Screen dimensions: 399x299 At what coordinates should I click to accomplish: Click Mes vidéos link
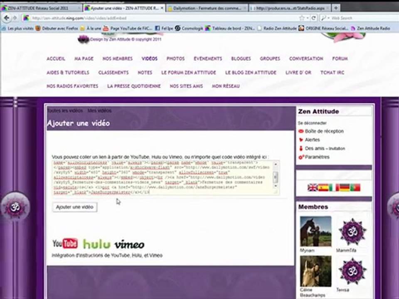(99, 110)
